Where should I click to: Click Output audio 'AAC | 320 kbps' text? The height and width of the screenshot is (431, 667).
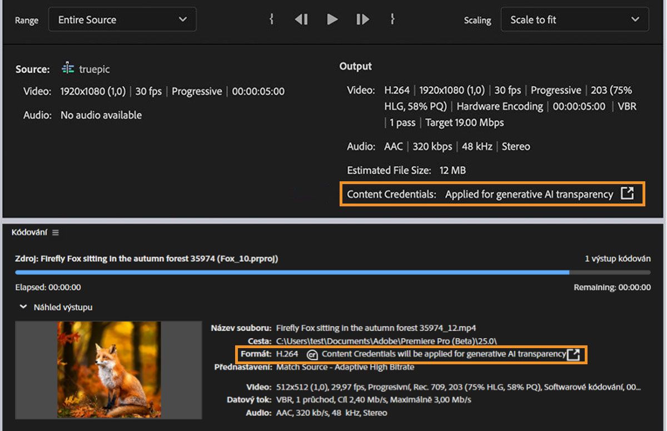click(417, 146)
